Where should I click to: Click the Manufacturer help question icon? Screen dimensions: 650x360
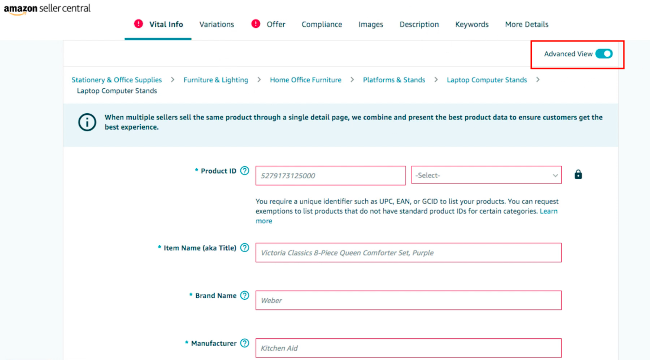(x=245, y=343)
